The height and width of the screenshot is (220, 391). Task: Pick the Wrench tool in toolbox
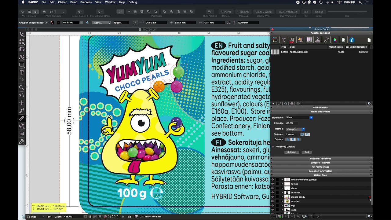(22, 141)
